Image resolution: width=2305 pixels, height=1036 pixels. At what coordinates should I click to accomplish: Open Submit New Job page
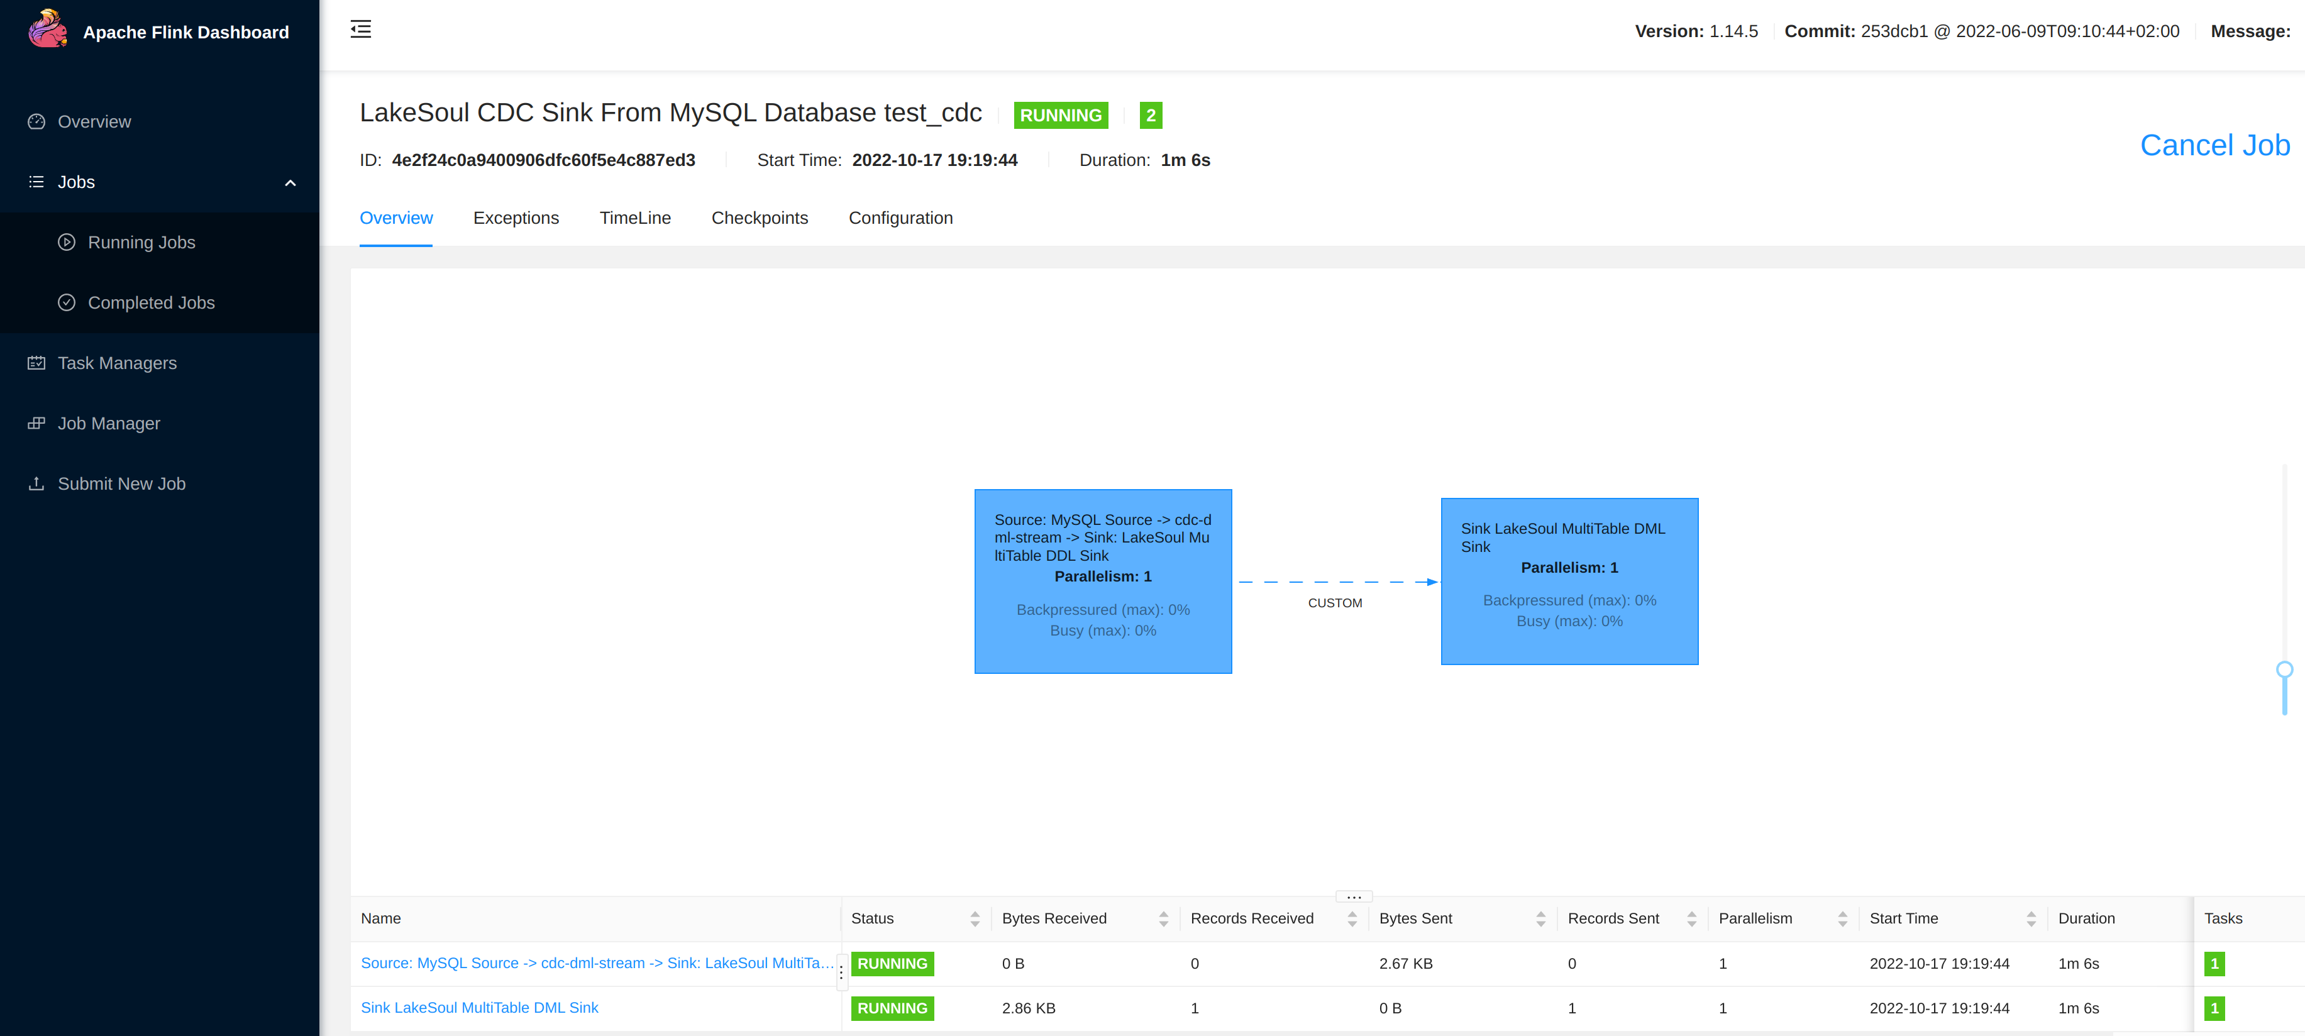point(159,483)
